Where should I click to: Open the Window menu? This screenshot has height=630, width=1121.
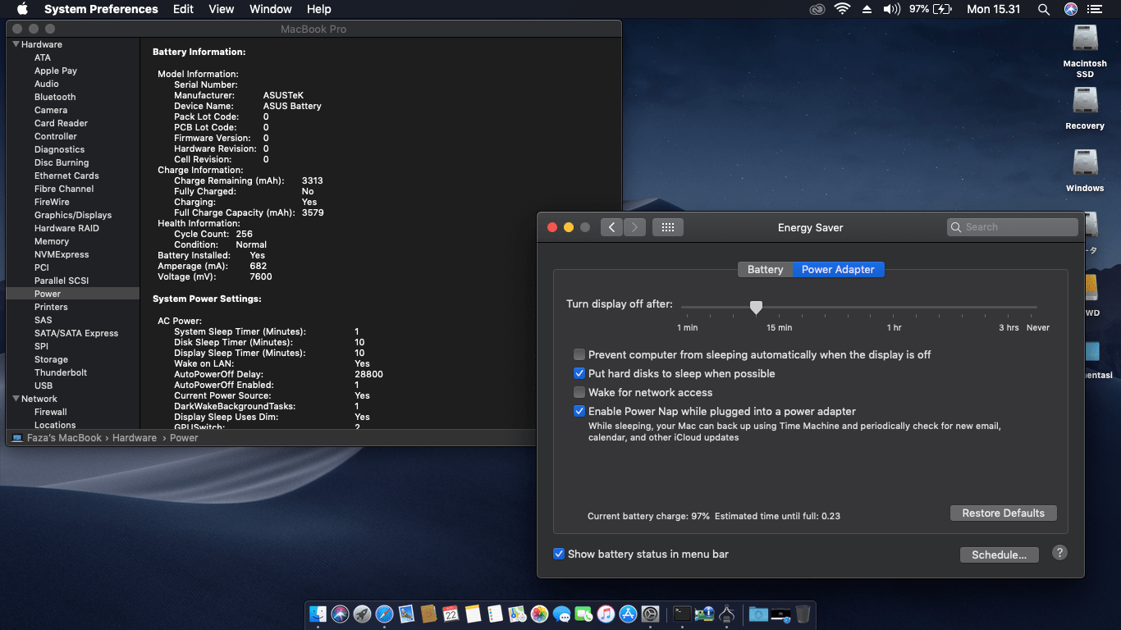tap(270, 9)
